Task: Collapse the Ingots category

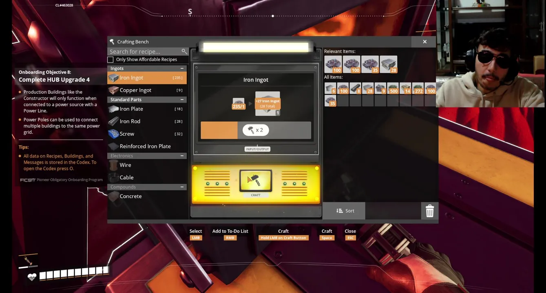Action: point(182,68)
